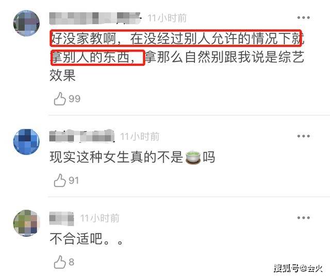The width and height of the screenshot is (330, 277).
Task: Select the comment 现实这种女生真的不是
Action: coord(117,157)
